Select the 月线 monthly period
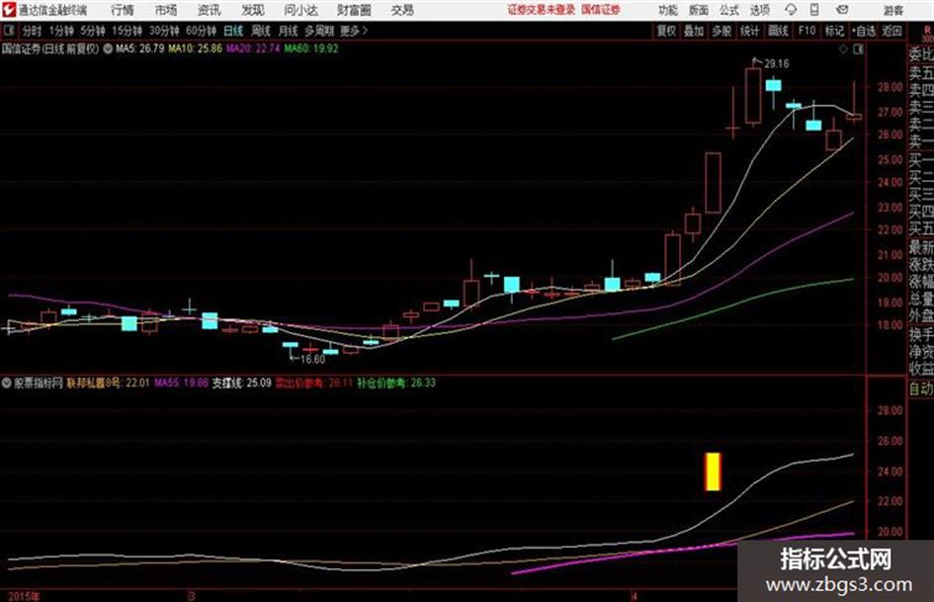The image size is (934, 602). 289,31
